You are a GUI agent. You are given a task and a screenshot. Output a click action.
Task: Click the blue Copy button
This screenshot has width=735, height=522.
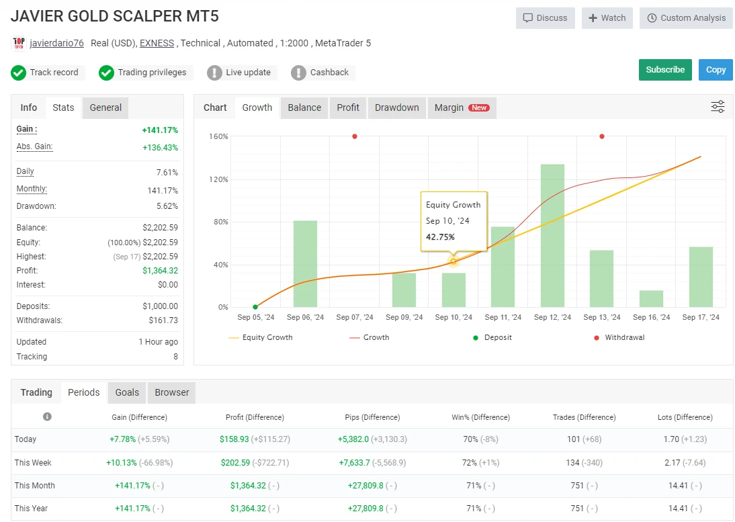pos(716,70)
